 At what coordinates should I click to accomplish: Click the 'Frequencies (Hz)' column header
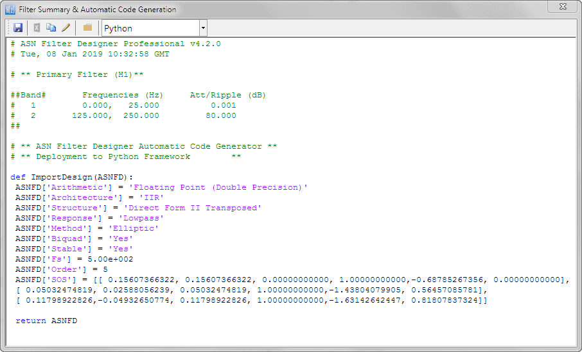(123, 96)
